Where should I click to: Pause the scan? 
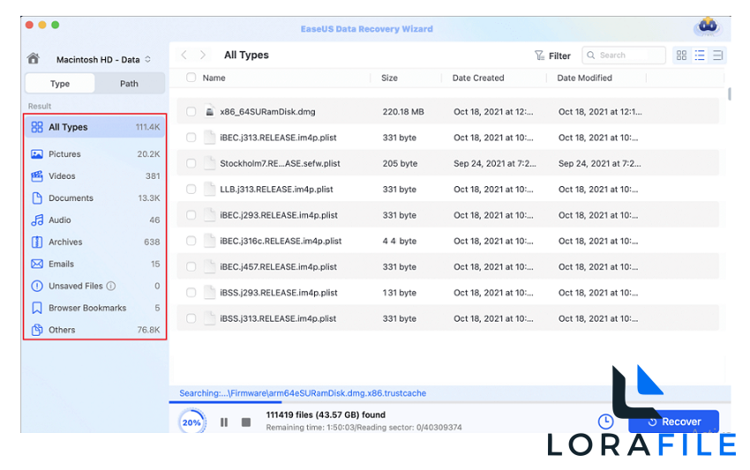pos(224,422)
